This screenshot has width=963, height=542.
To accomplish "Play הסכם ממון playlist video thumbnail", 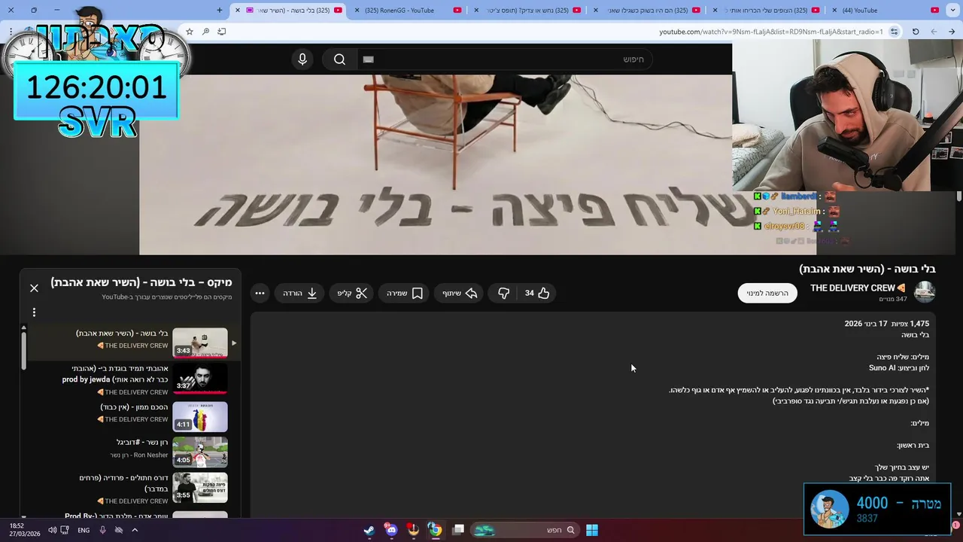I will 200,416.
